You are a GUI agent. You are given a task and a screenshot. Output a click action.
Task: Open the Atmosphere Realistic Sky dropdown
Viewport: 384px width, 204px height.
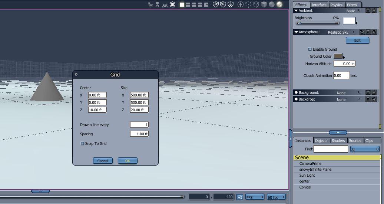point(353,32)
